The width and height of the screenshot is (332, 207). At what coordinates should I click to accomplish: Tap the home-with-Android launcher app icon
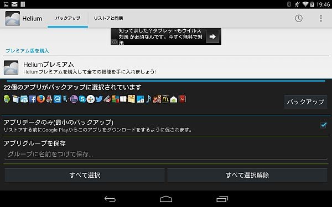click(x=174, y=99)
